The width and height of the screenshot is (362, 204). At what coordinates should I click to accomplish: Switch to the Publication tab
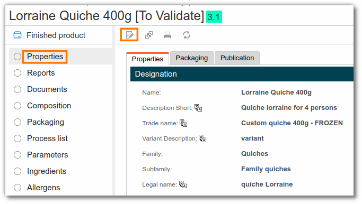[x=237, y=58]
